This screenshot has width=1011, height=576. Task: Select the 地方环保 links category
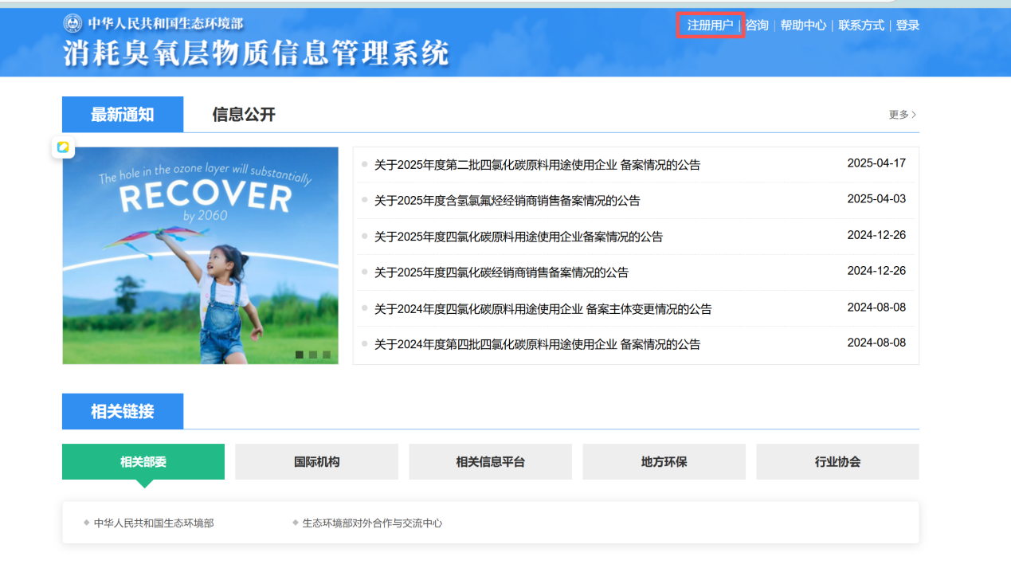click(x=664, y=462)
